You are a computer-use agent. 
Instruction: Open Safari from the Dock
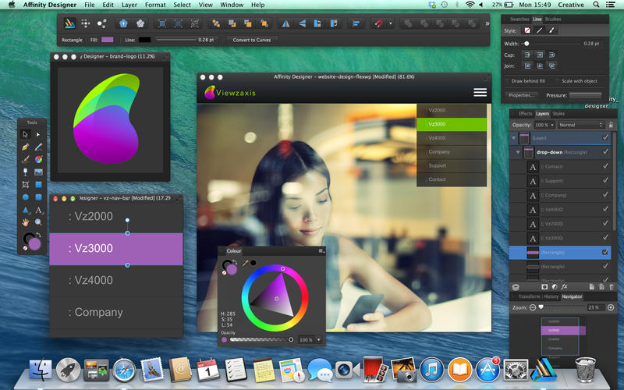click(124, 369)
